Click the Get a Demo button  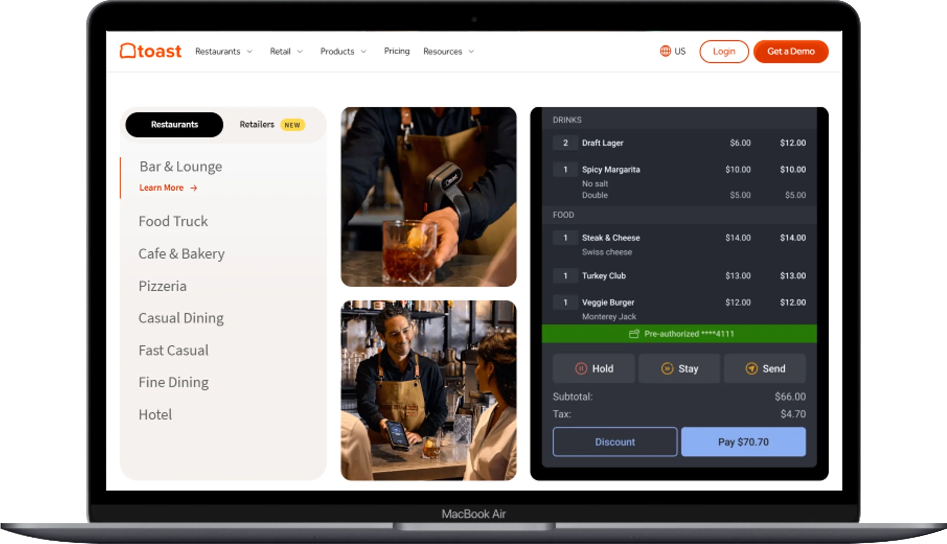791,51
